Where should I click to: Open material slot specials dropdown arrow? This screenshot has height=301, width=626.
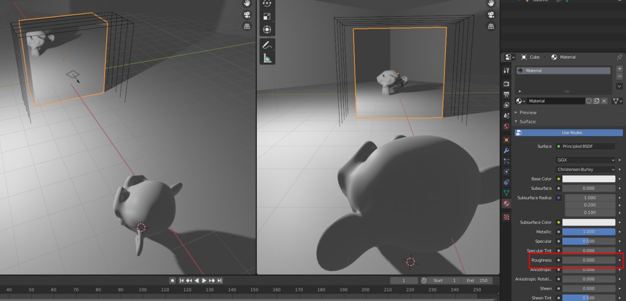click(x=620, y=86)
